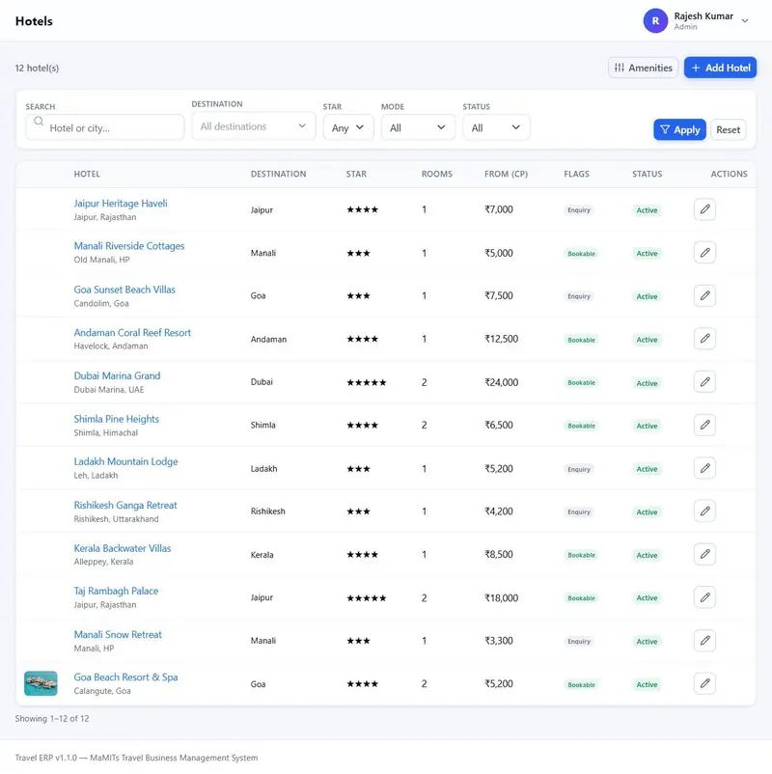Click the edit pencil for Shimla Pine Heights
772x774 pixels.
click(x=704, y=425)
